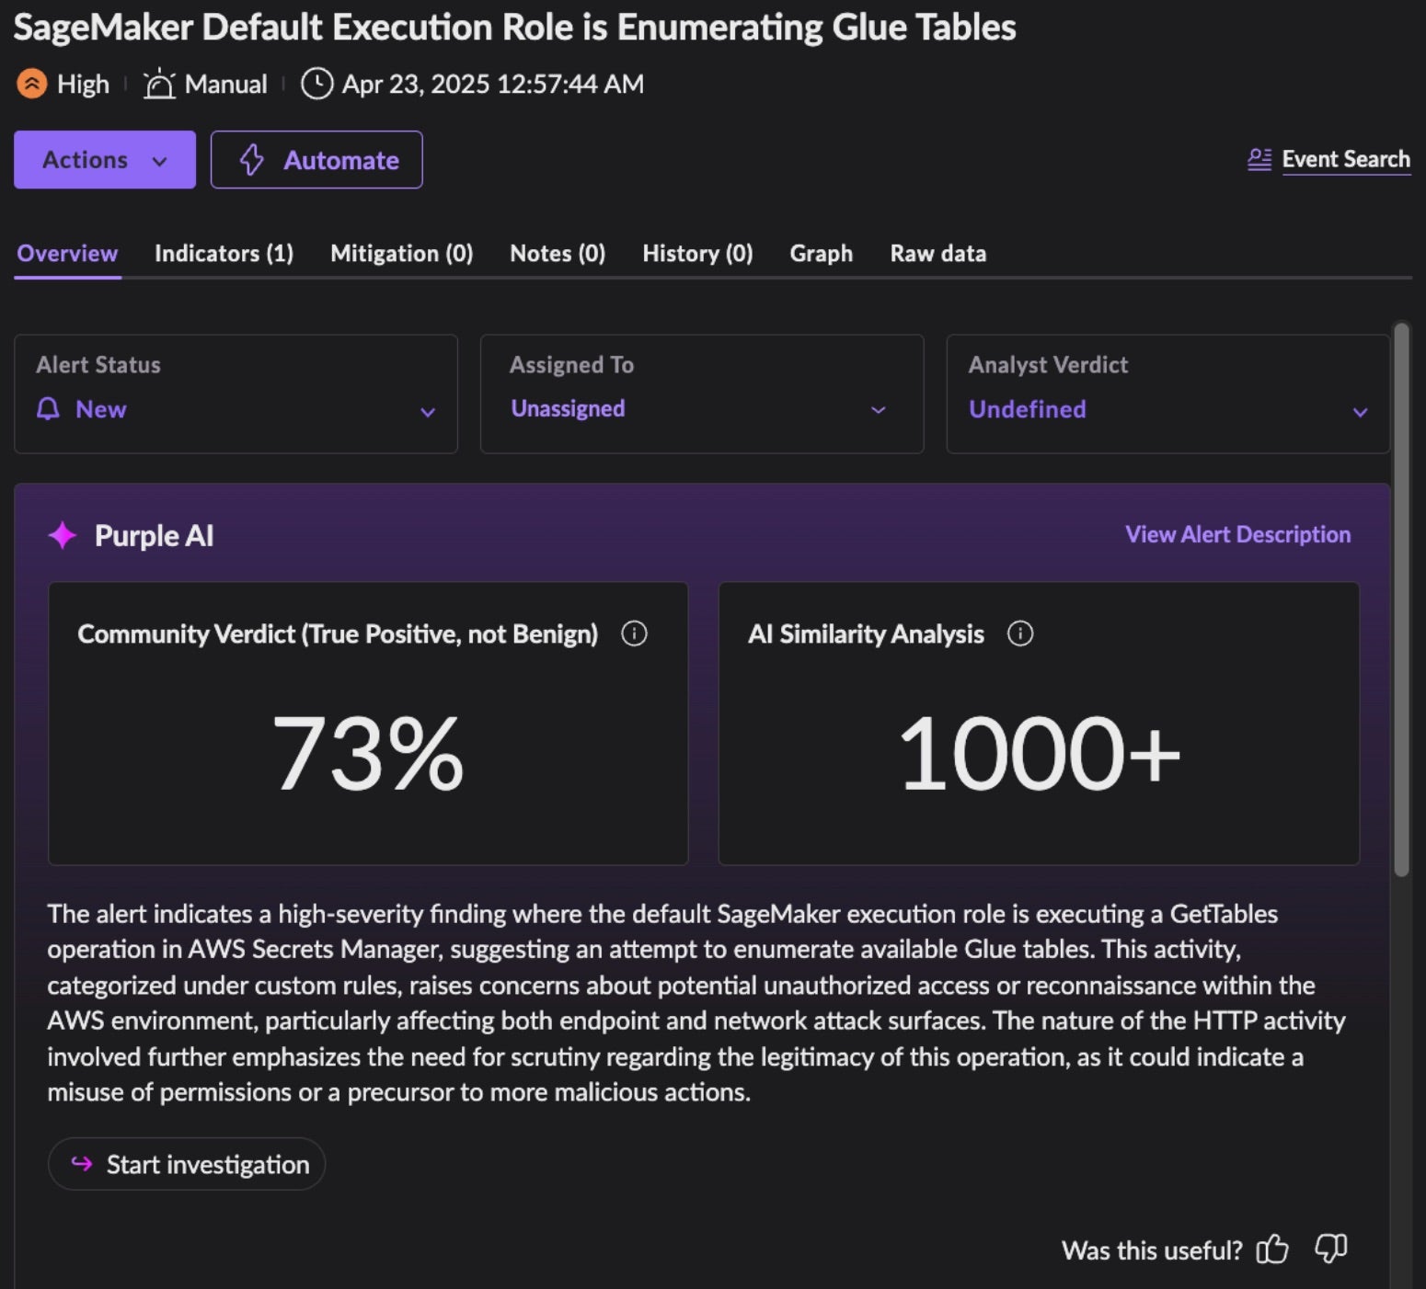Switch to the Indicators (1) tab
Screen dimensions: 1426x1289
click(224, 254)
